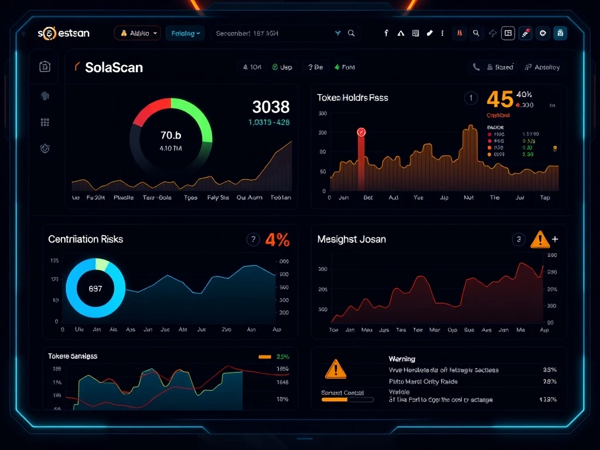Select the orange legend swatch beside 2.9%
600x450 pixels.
point(265,357)
